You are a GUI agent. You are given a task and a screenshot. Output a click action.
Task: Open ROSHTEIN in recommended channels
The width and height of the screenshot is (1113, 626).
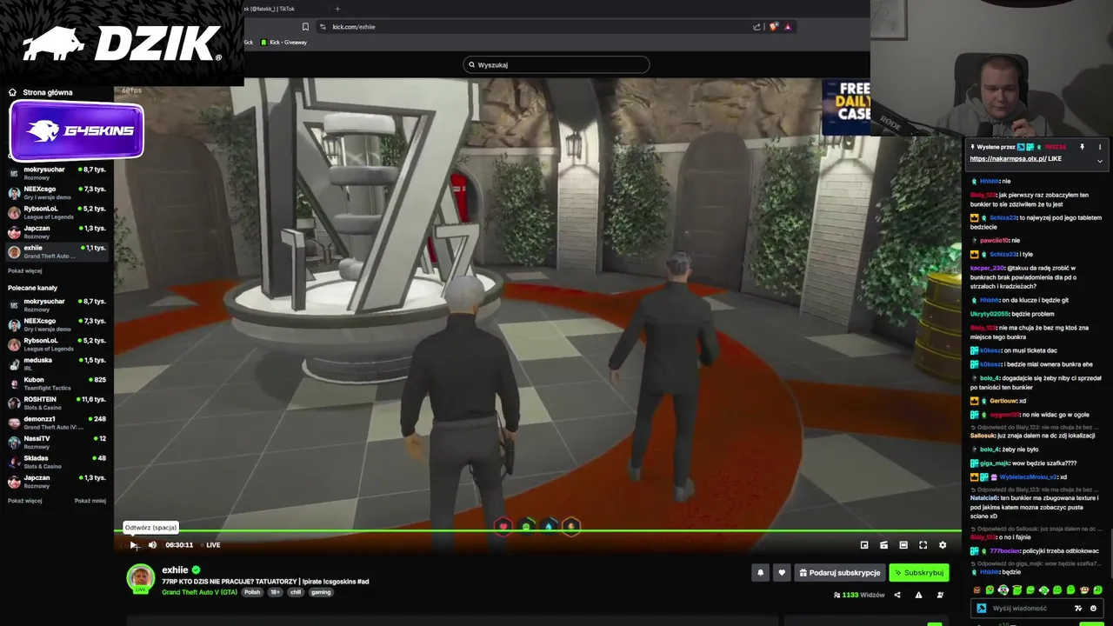57,403
